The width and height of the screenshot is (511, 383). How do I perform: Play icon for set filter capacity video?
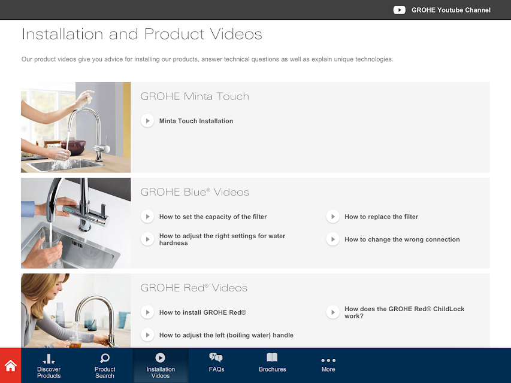tap(147, 217)
